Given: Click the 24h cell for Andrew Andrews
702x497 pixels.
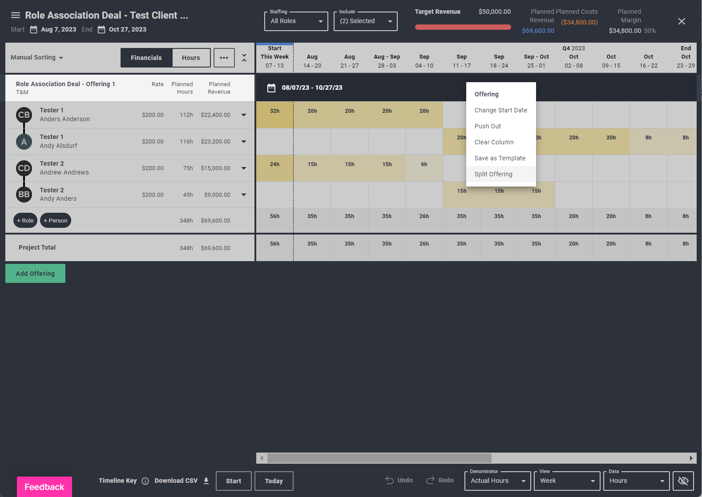Looking at the screenshot, I should 274,168.
